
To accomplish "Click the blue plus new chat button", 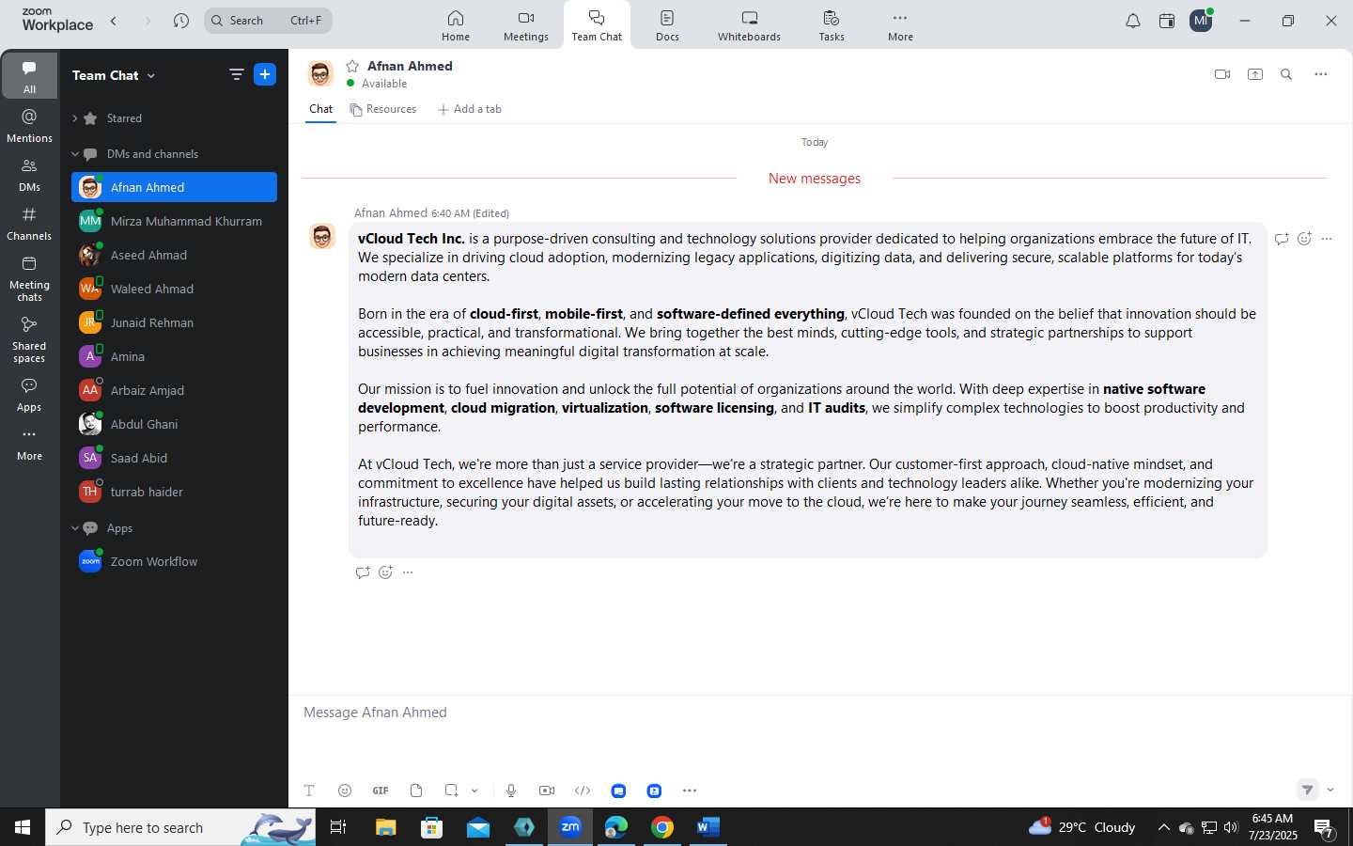I will (x=265, y=74).
